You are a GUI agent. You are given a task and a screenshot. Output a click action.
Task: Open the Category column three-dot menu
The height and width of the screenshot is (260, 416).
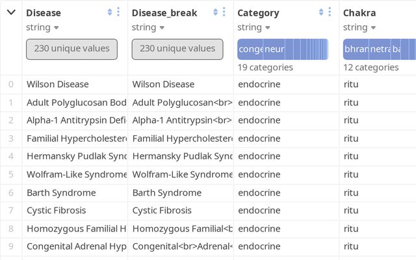330,12
